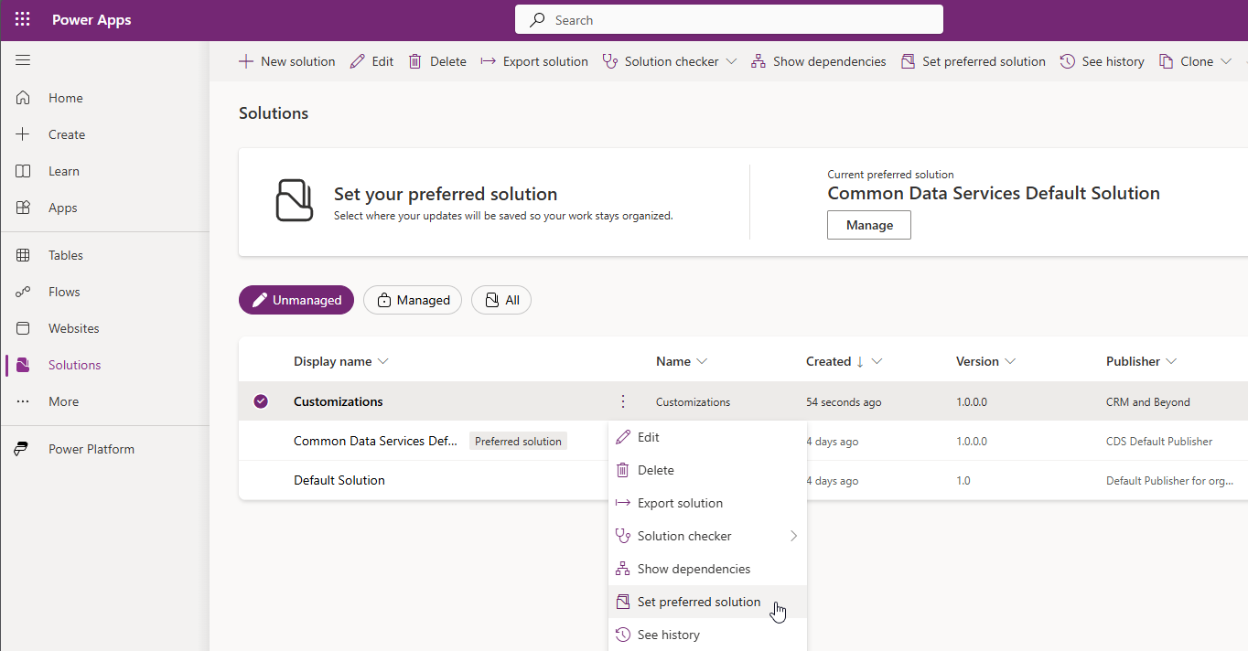This screenshot has width=1248, height=651.
Task: Open the Publisher column dropdown
Action: tap(1171, 361)
